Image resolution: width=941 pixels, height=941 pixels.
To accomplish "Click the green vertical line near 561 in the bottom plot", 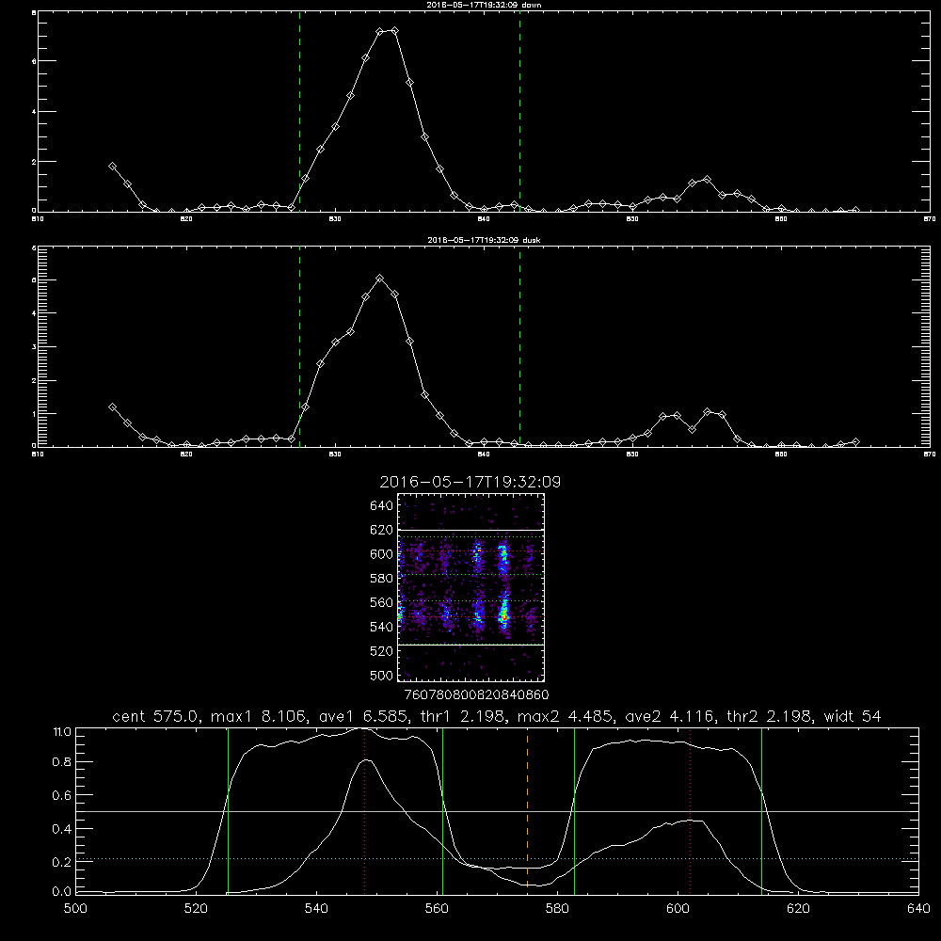I will point(443,811).
